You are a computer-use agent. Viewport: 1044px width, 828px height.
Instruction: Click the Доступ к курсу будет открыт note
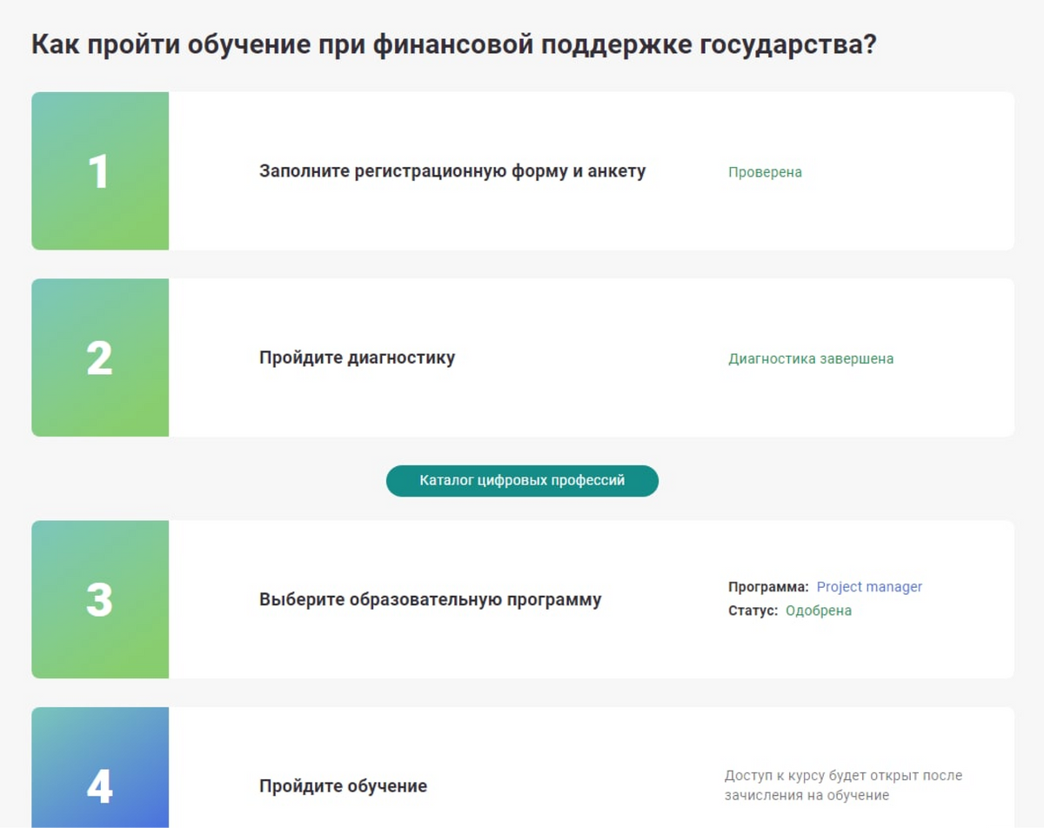click(x=843, y=785)
